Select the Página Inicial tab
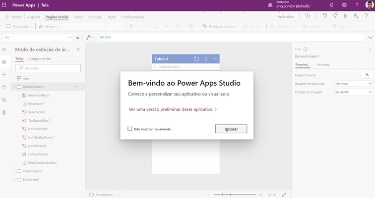 [x=57, y=17]
